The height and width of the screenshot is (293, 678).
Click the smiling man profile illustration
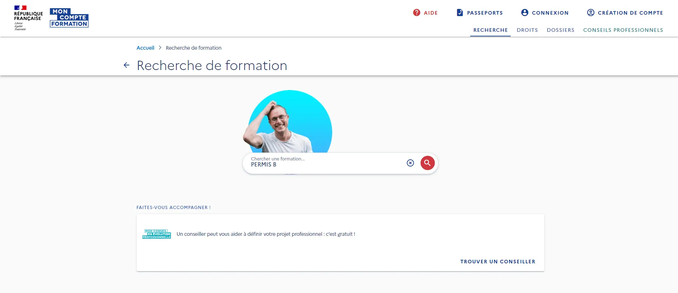point(288,122)
